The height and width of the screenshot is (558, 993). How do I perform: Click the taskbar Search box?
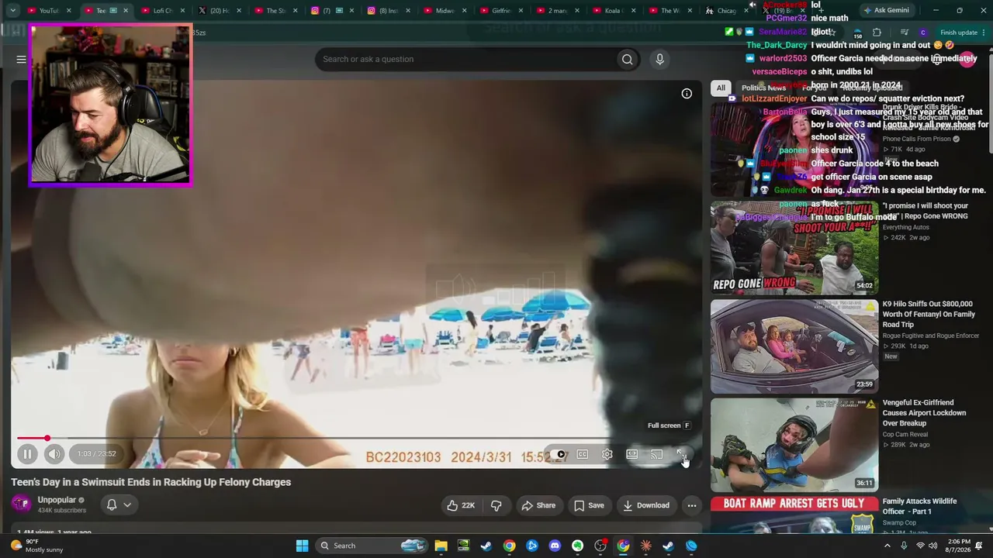coord(372,546)
